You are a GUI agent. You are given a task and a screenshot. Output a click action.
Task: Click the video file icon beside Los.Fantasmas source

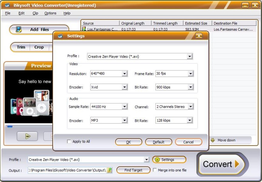(84, 29)
